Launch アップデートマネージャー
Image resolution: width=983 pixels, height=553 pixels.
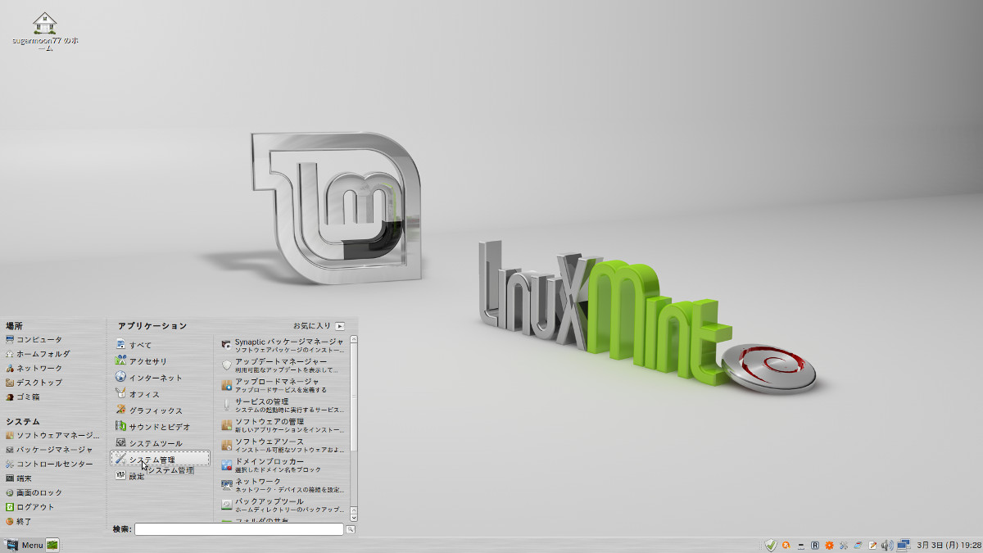click(283, 365)
